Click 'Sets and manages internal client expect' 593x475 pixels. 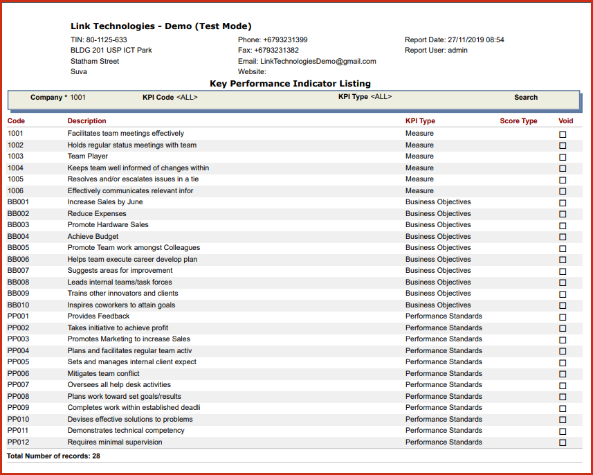coord(132,362)
